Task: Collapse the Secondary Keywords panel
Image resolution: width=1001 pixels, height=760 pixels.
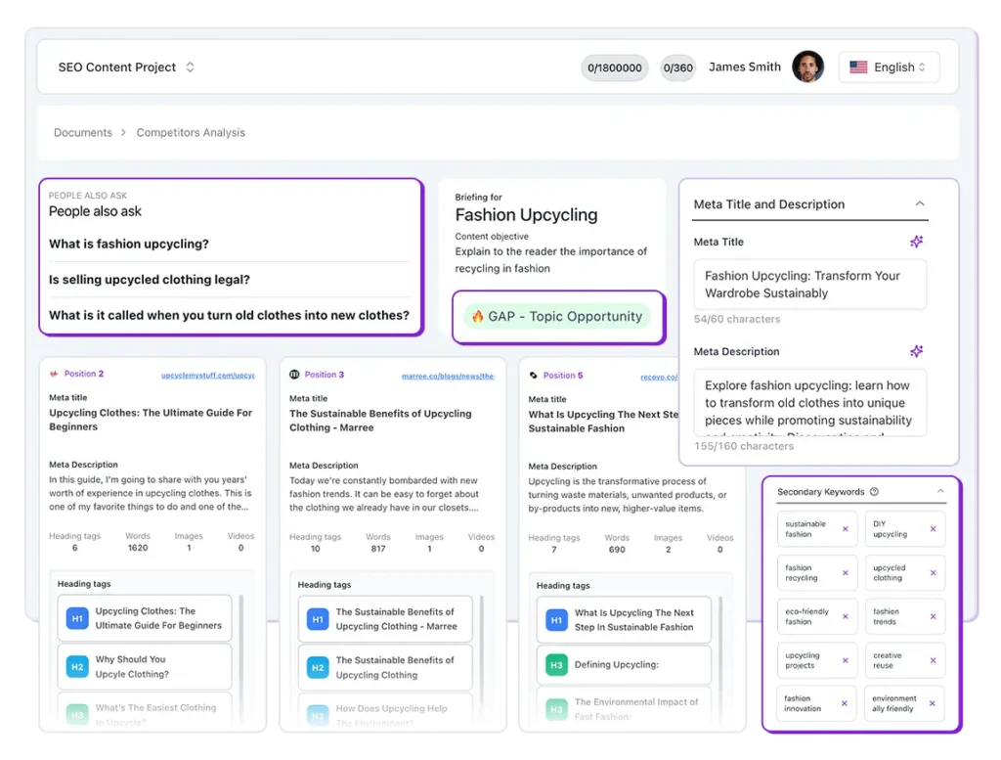Action: click(x=940, y=492)
